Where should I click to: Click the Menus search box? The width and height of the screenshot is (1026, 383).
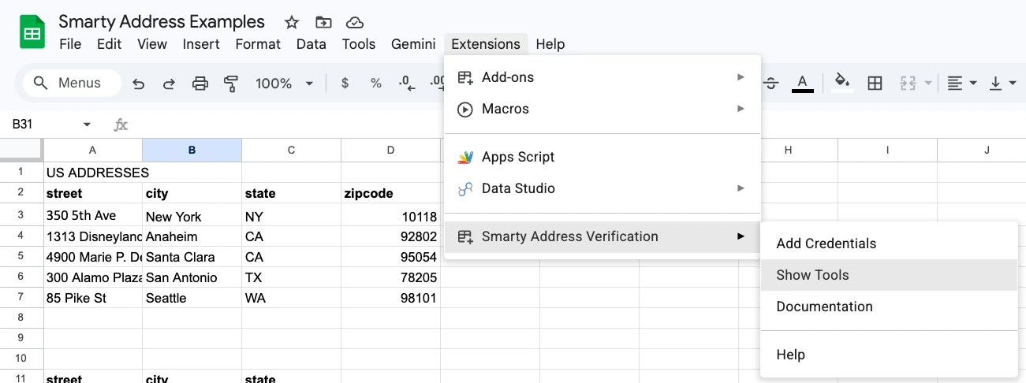pyautogui.click(x=72, y=83)
